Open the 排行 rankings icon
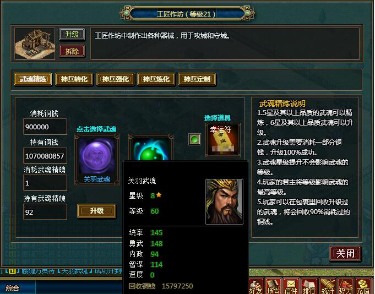Image resolution: width=375 pixels, height=294 pixels. coord(309,286)
